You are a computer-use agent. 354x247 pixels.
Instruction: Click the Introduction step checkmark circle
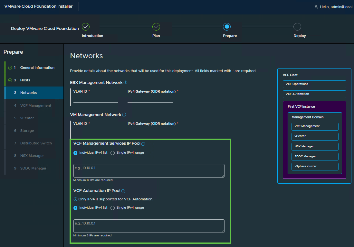click(x=86, y=27)
